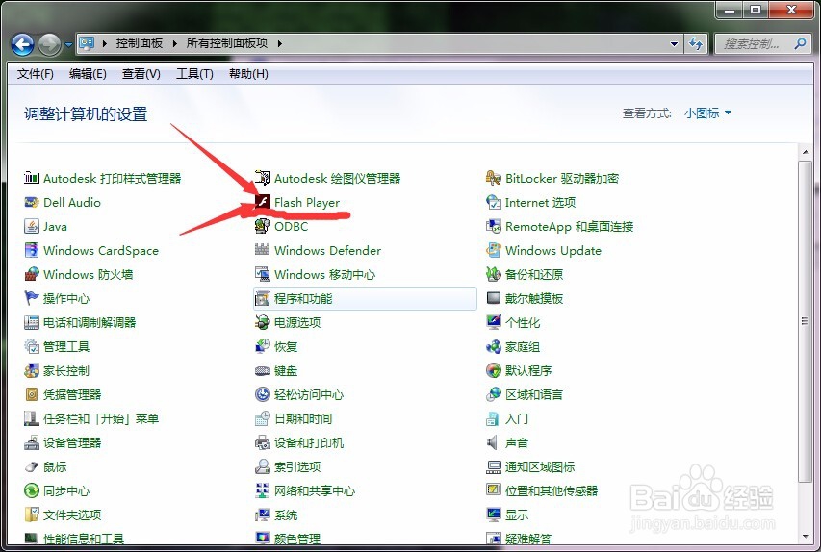
Task: Click the search magnifier icon
Action: (800, 44)
